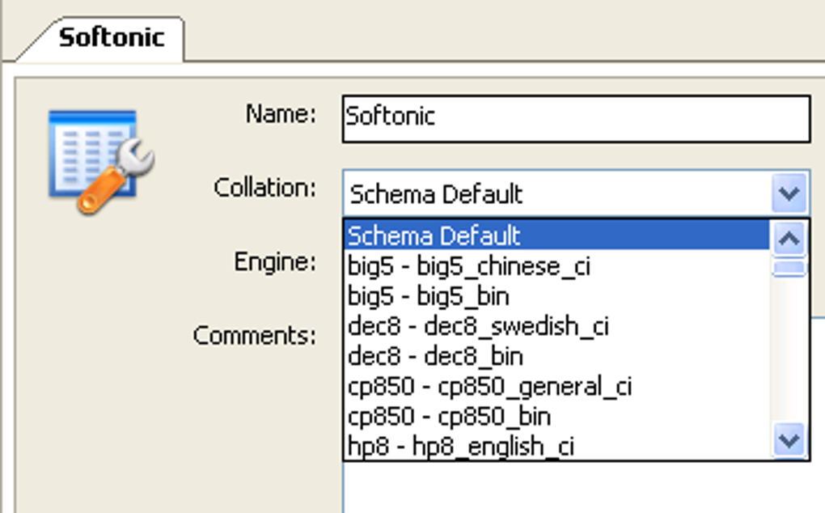Click the table wrench icon

point(102,162)
